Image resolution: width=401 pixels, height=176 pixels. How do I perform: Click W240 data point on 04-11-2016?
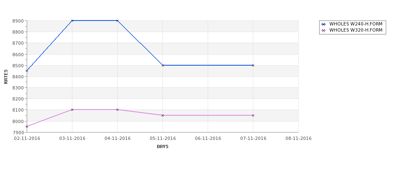pos(117,21)
